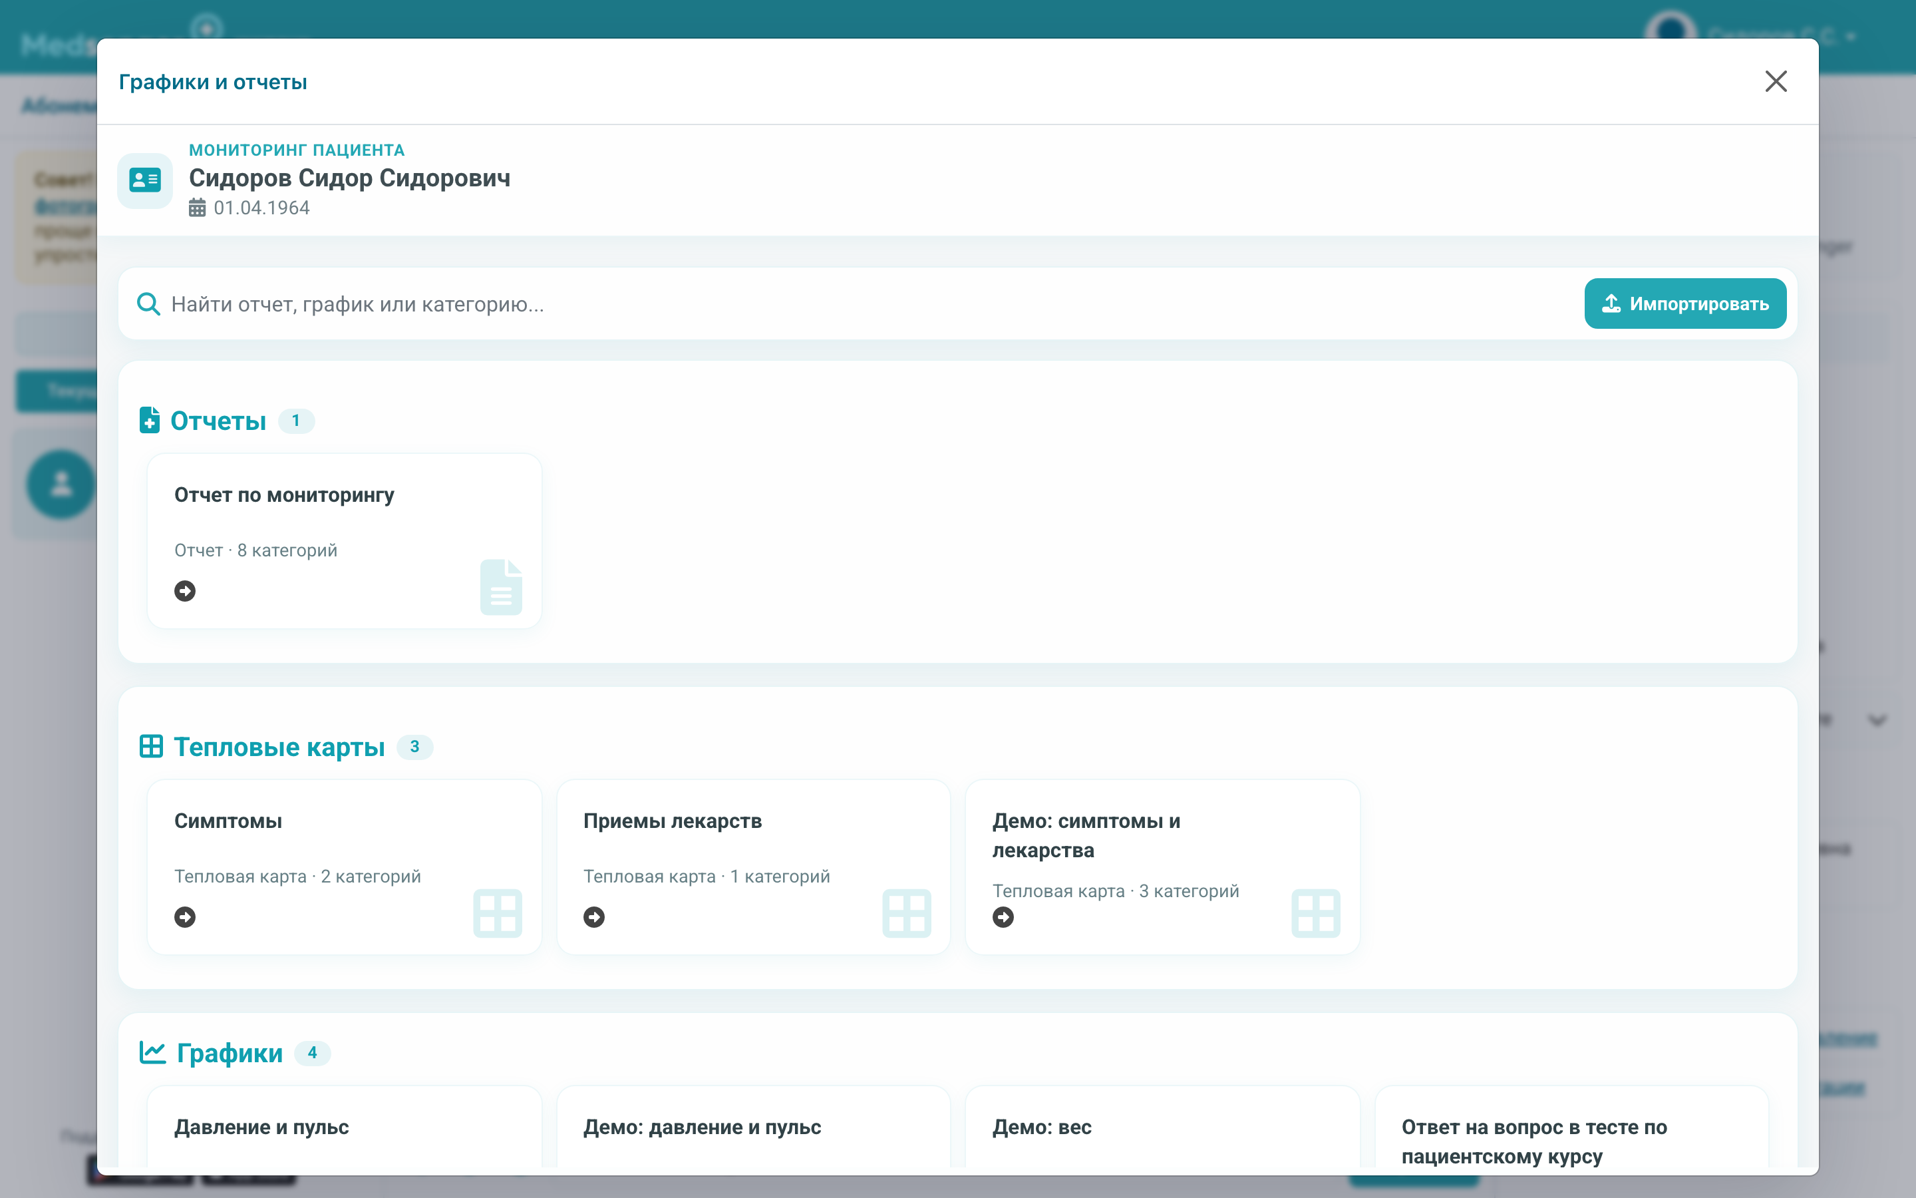The image size is (1916, 1198).
Task: Click the Графики count badge 4
Action: coord(313,1053)
